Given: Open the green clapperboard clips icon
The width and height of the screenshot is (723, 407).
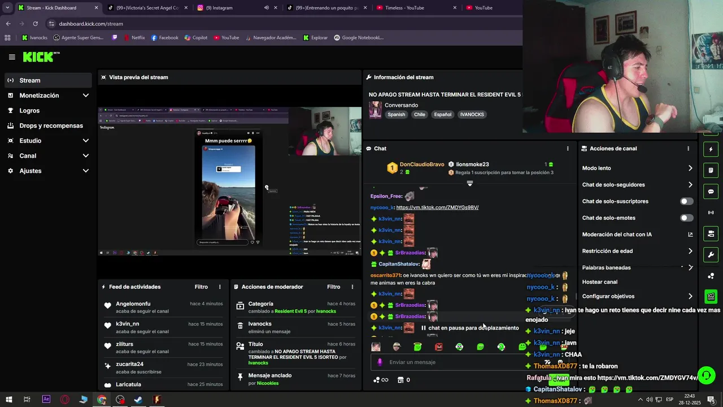Looking at the screenshot, I should [711, 296].
